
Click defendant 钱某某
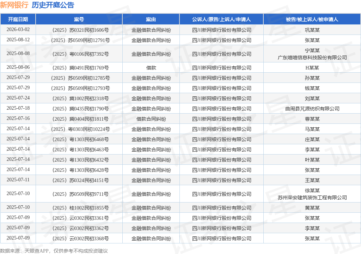point(312,88)
